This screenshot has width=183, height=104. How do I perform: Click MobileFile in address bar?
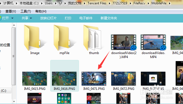click(159, 3)
